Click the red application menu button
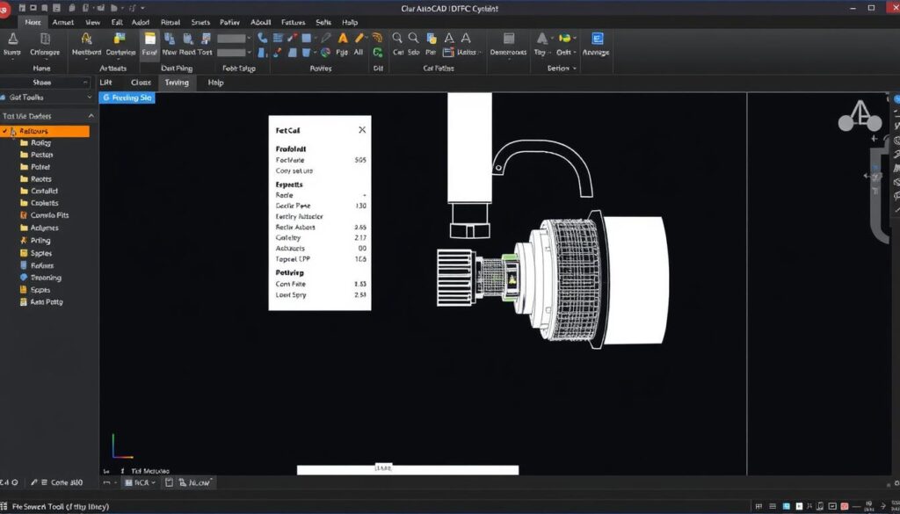Image resolution: width=900 pixels, height=514 pixels. [x=4, y=11]
